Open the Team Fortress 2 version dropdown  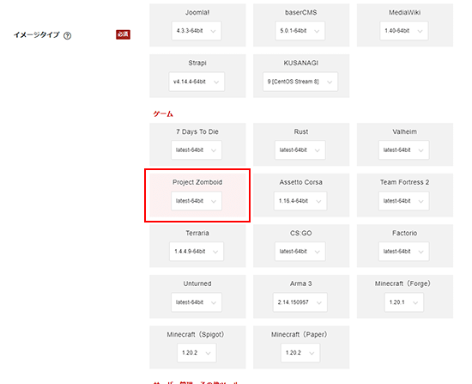point(403,201)
